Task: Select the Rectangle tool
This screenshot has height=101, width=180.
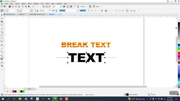Action: pos(2,35)
